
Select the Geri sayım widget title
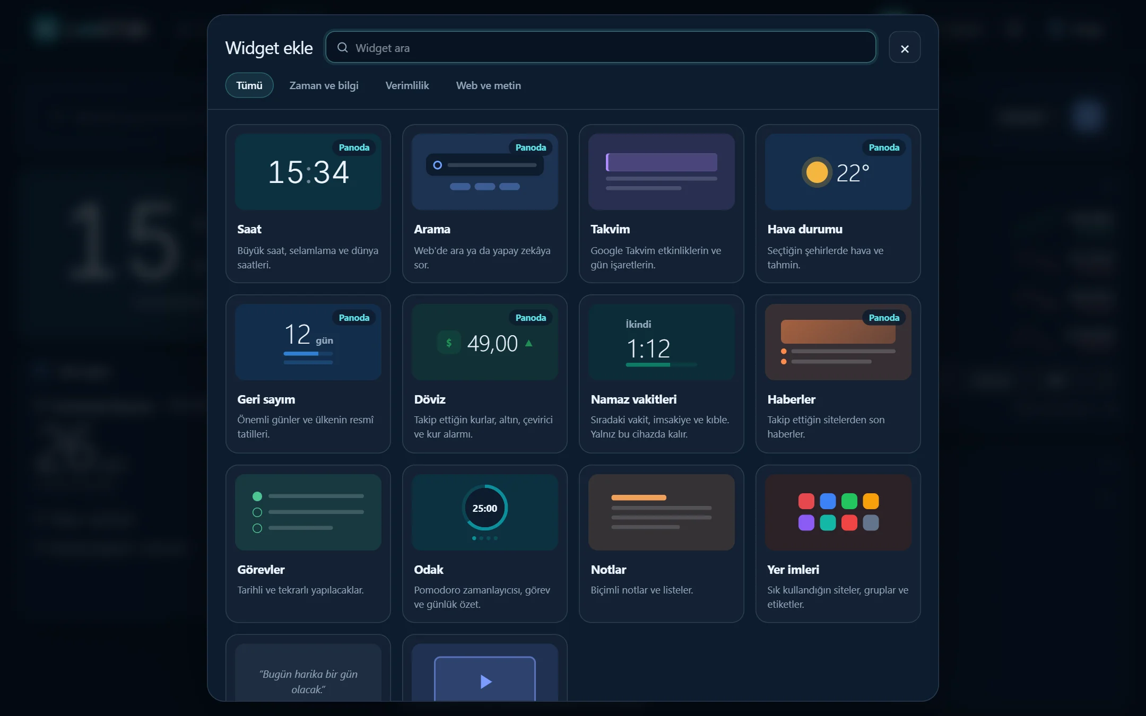tap(266, 399)
